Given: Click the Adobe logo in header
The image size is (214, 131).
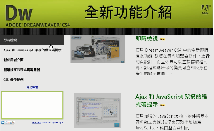Looking at the screenshot, I should click(205, 9).
